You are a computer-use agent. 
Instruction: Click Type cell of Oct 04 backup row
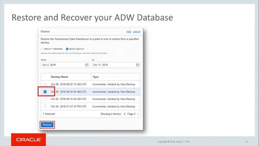click(x=114, y=106)
